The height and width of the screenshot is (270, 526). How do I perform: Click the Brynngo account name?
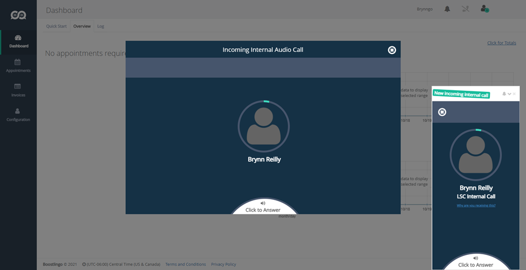(x=425, y=9)
